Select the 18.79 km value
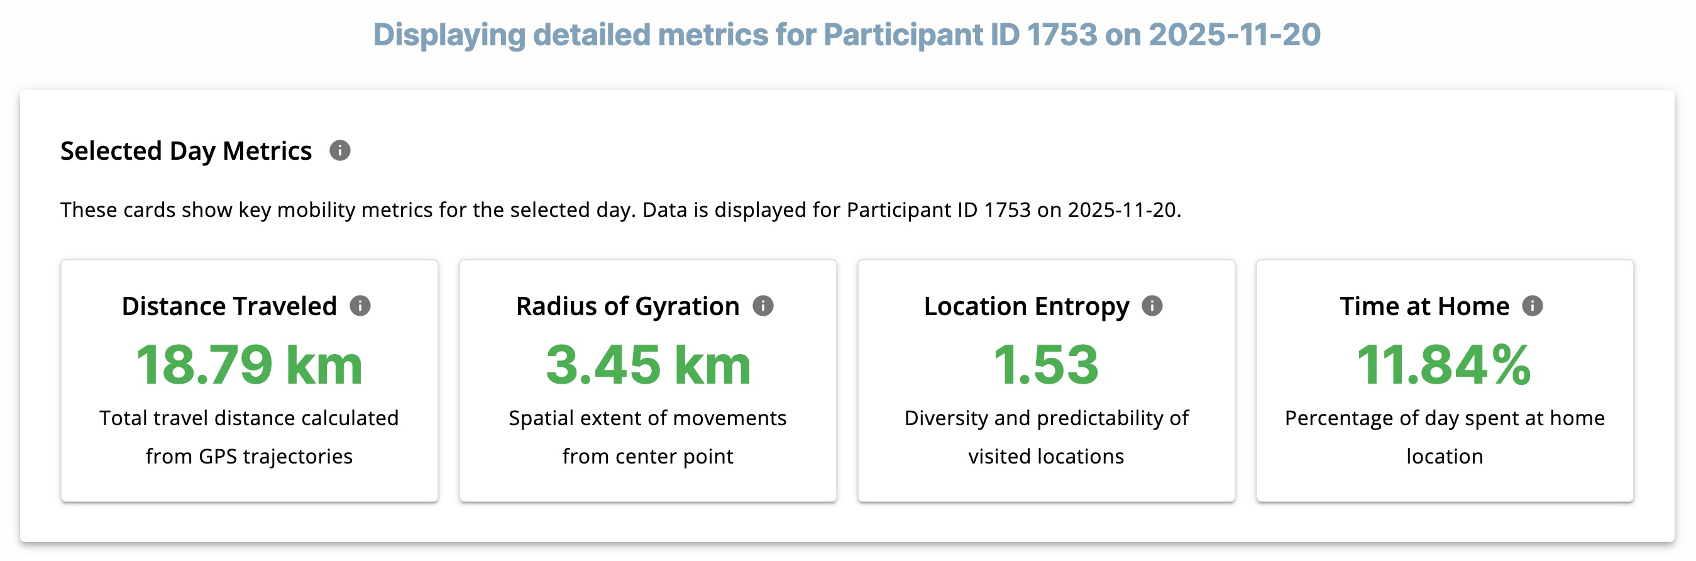 249,365
